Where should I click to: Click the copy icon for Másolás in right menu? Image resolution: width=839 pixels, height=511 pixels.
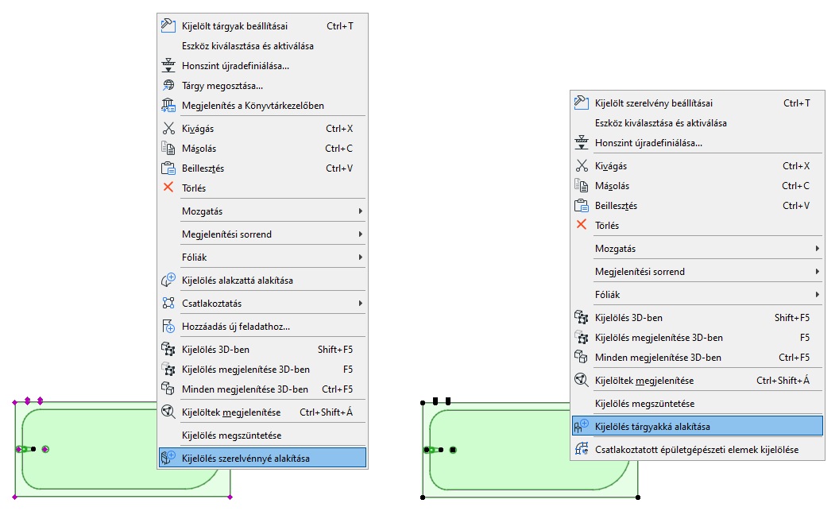coord(581,186)
